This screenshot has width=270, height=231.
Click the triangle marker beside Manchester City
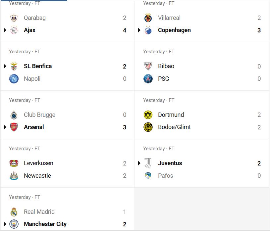(x=5, y=224)
